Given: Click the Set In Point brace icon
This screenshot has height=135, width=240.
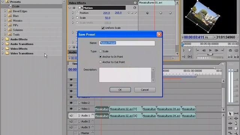Looking at the screenshot, I should 183,50.
